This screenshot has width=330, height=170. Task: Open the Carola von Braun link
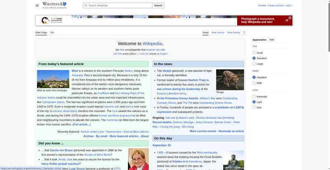click(61, 151)
